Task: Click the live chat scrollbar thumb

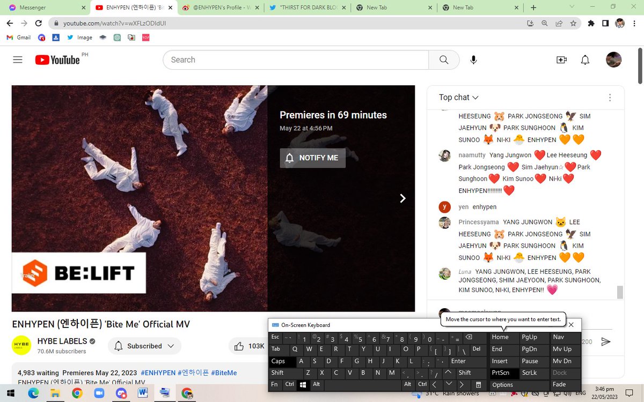Action: [x=620, y=292]
